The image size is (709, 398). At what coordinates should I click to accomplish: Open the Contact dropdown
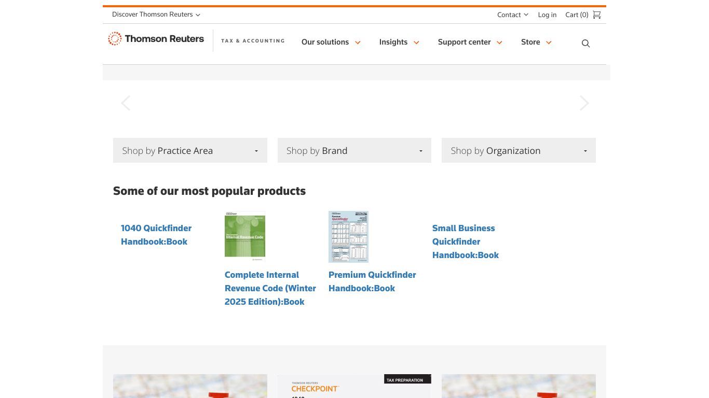point(513,15)
